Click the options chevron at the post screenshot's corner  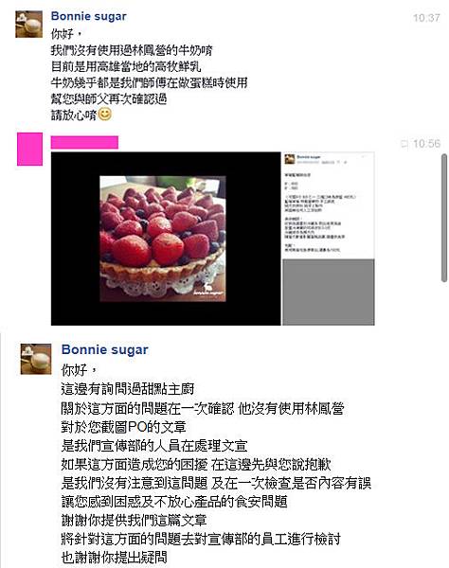coord(364,157)
